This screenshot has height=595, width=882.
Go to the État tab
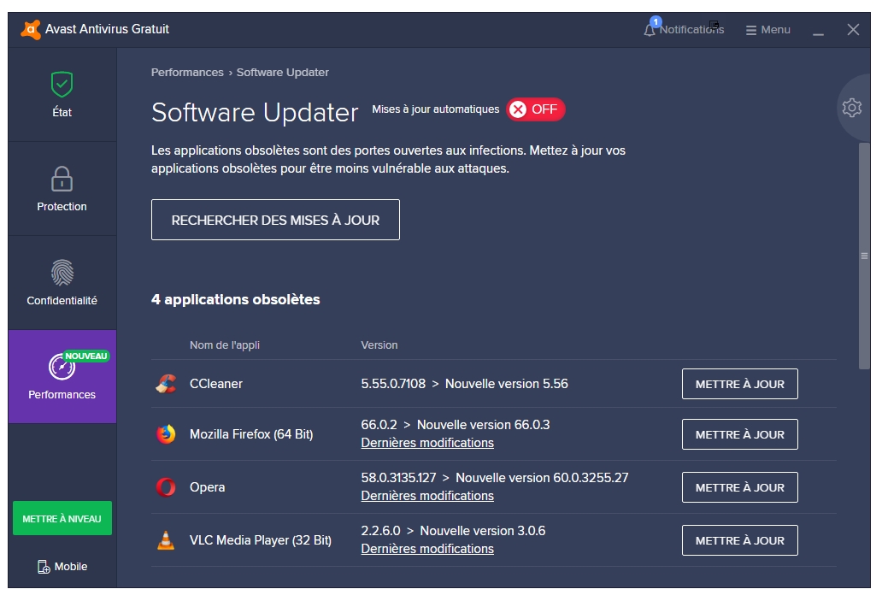[x=62, y=94]
